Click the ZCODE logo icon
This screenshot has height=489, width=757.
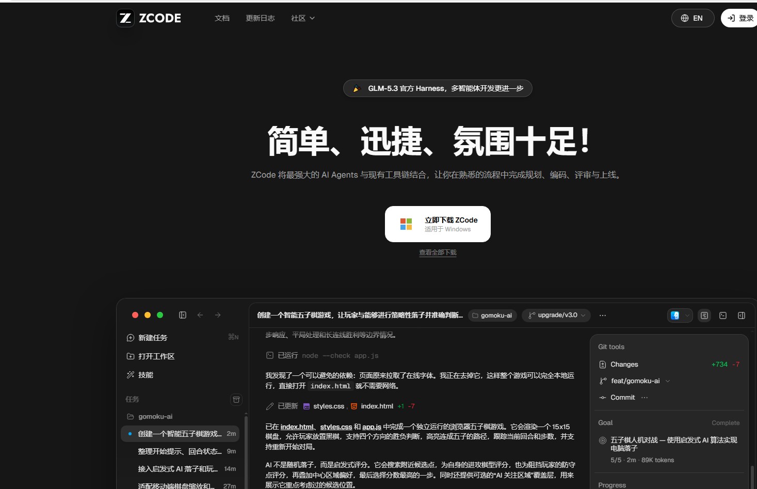coord(125,18)
